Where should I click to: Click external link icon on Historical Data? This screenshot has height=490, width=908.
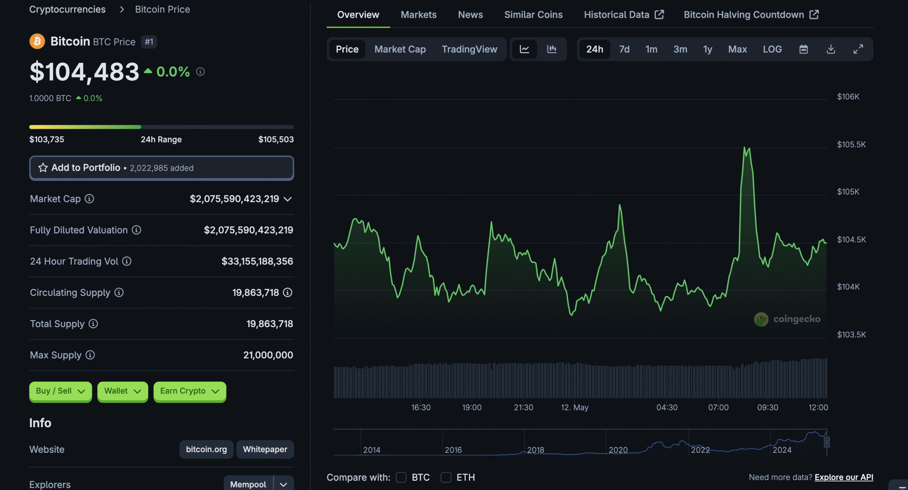[659, 15]
